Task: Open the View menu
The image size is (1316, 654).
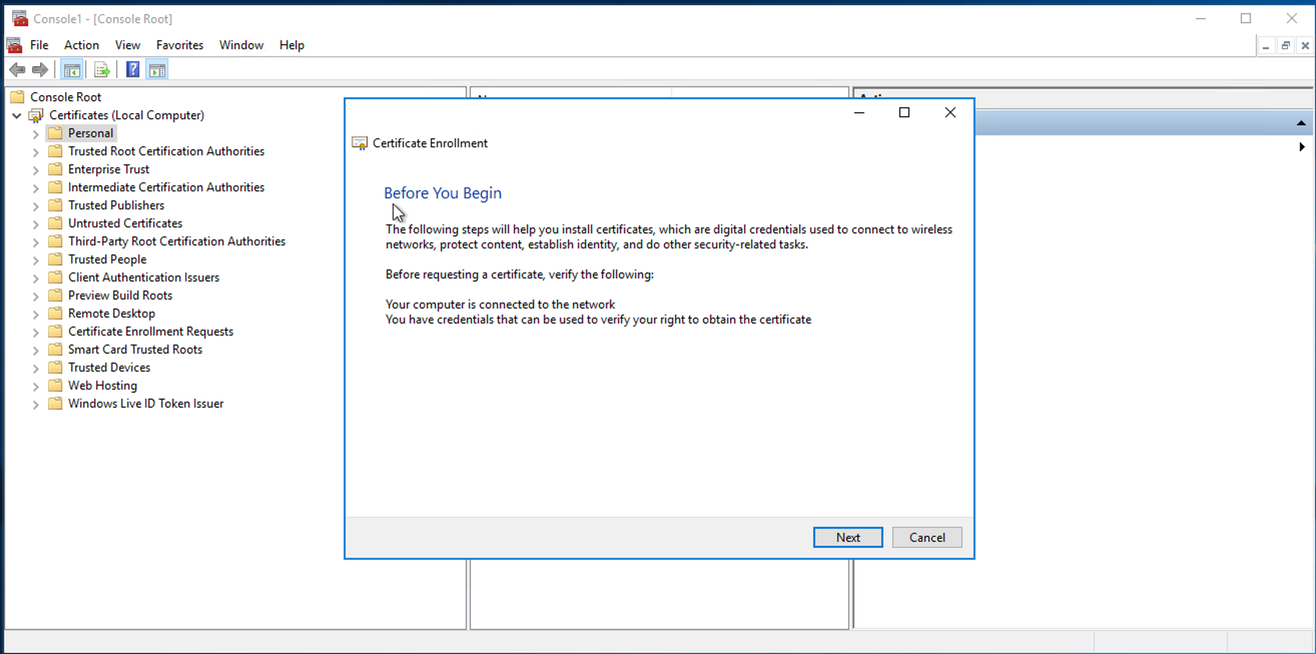Action: tap(127, 45)
